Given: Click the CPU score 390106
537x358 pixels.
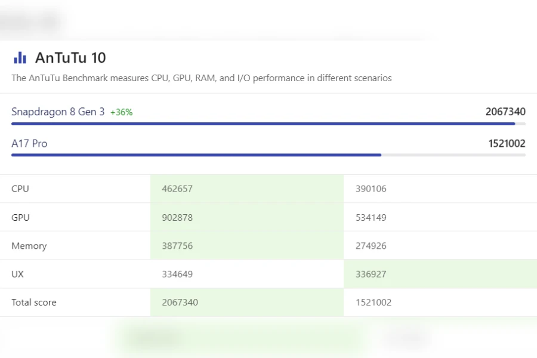Looking at the screenshot, I should 371,189.
